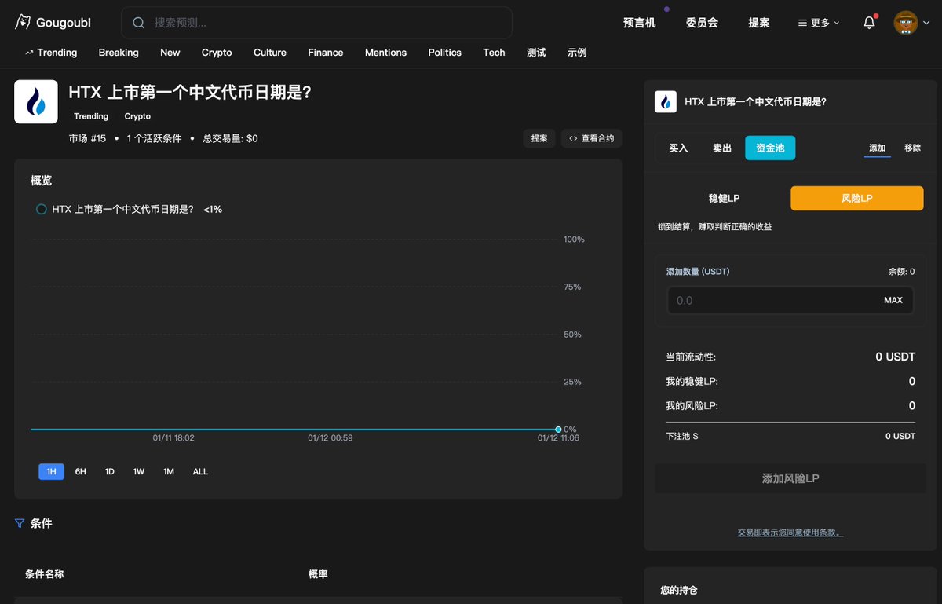Switch to the 卖出 tab
Viewport: 942px width, 604px height.
722,148
